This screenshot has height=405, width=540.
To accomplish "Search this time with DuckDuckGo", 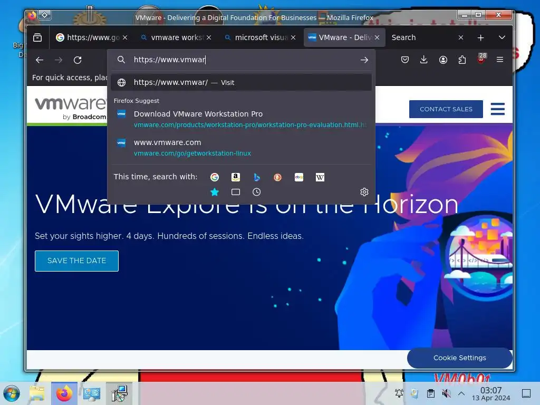I will tap(277, 177).
